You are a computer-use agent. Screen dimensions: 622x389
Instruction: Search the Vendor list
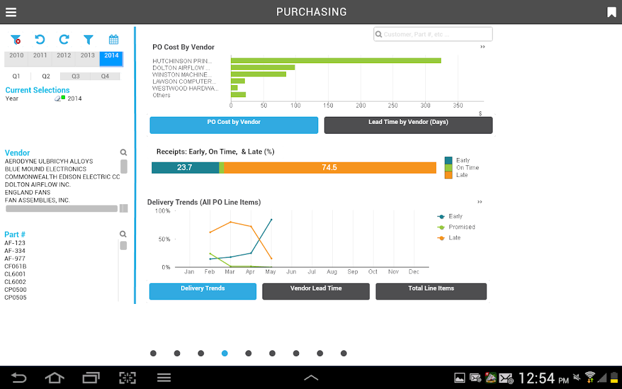click(x=123, y=153)
